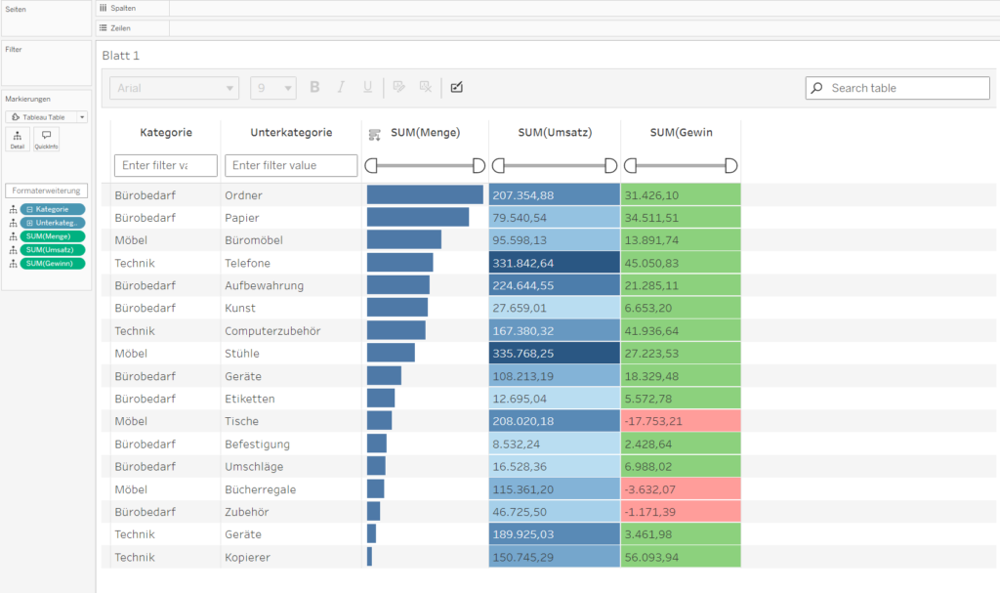The width and height of the screenshot is (1000, 593).
Task: Click the Detail marks card button
Action: [x=18, y=139]
